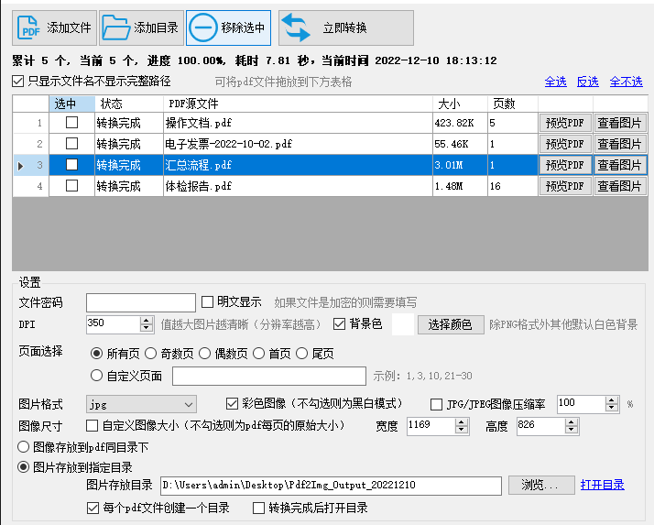Click the 添加文件 button label
Image resolution: width=654 pixels, height=525 pixels.
tap(69, 28)
